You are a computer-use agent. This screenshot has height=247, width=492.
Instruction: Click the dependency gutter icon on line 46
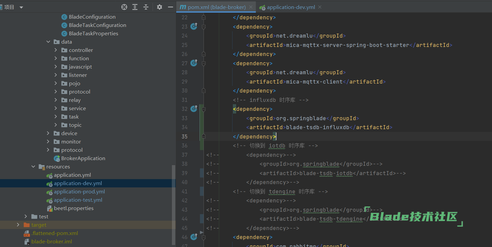click(x=194, y=237)
